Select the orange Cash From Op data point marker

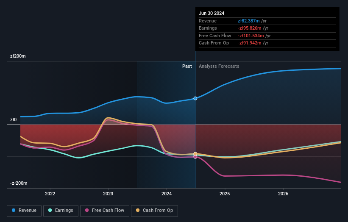coord(195,154)
